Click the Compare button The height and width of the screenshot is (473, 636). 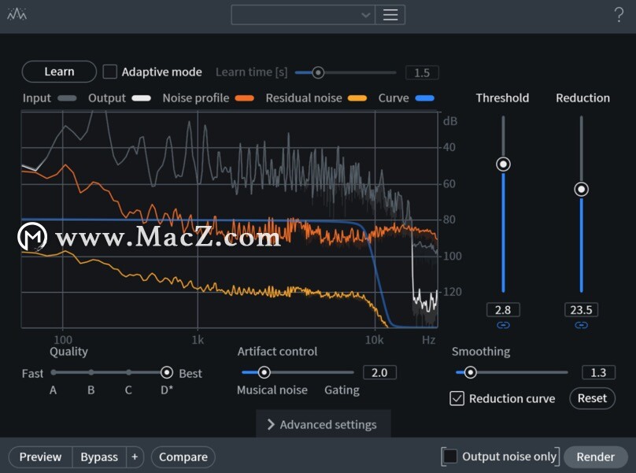(x=183, y=456)
